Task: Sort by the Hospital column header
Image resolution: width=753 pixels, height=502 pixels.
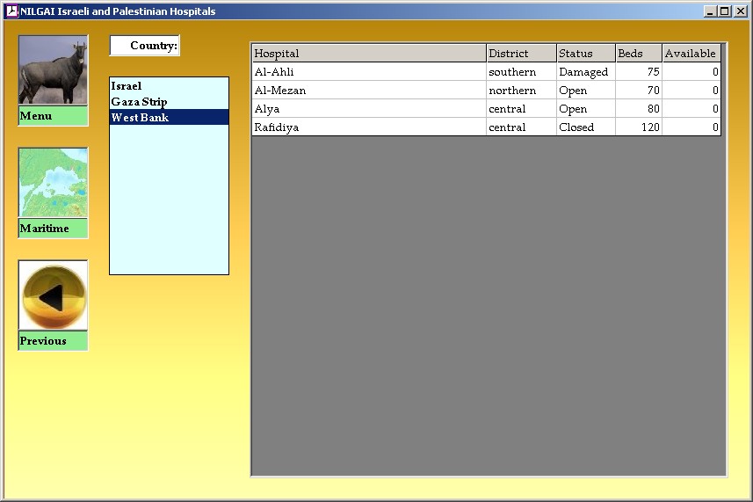Action: pyautogui.click(x=368, y=54)
